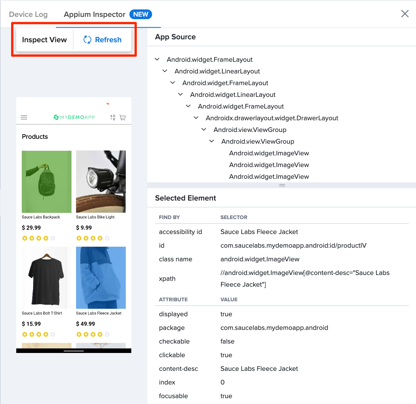Collapse the Androidx DrawerLayout tree node

coord(196,118)
